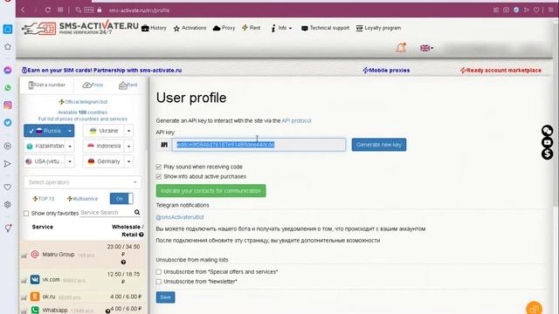
Task: Click the service search magnifier icon
Action: point(137,213)
